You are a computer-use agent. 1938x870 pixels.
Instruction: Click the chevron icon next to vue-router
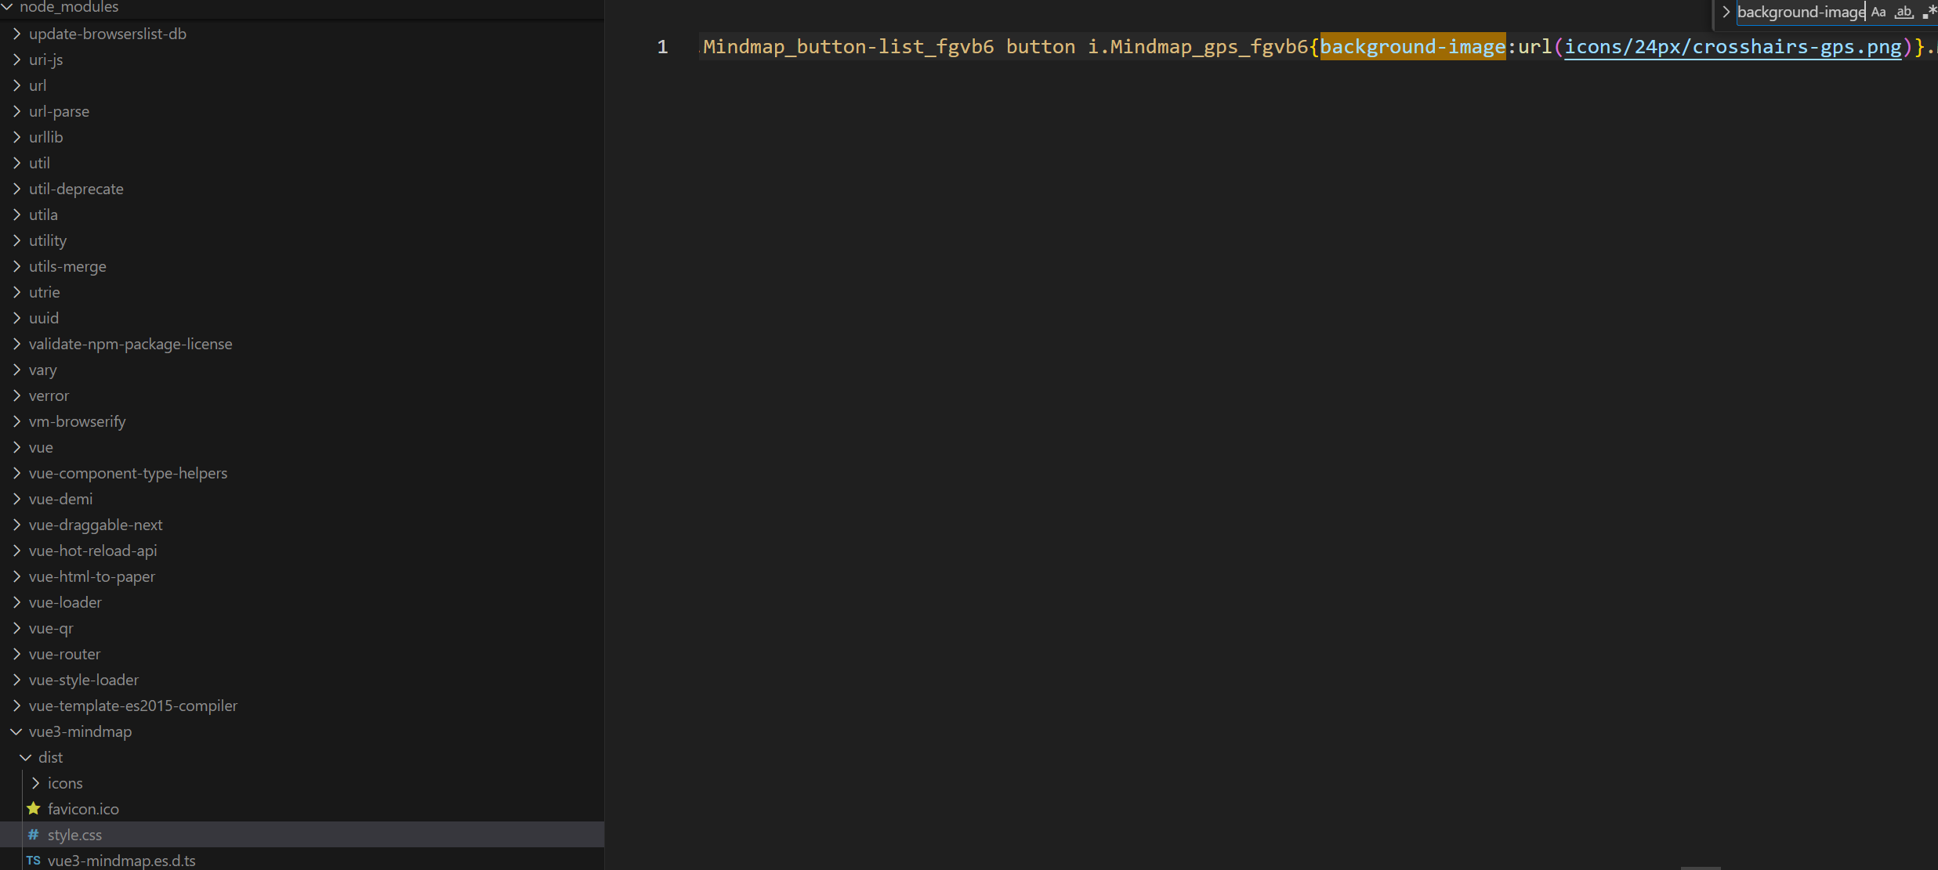point(16,654)
